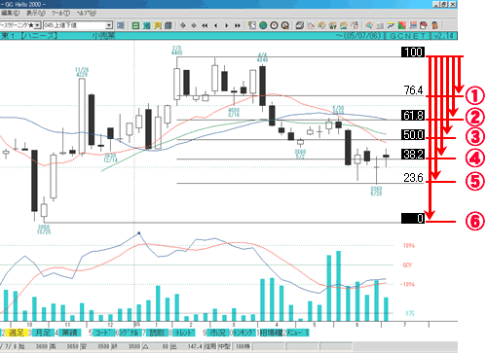Open the ヘルプ(H) menu
The width and height of the screenshot is (487, 353).
(x=87, y=14)
